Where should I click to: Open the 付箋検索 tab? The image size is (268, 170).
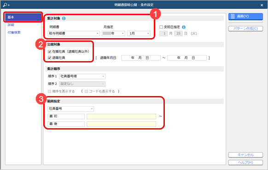pyautogui.click(x=14, y=33)
